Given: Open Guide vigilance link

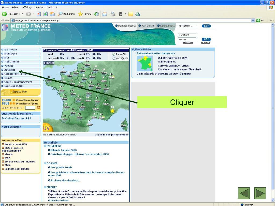Looking at the screenshot, I should (x=167, y=62).
